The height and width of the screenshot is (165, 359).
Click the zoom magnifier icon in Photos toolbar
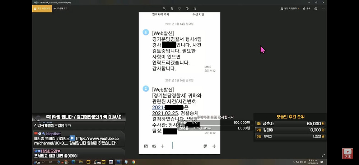164,9
